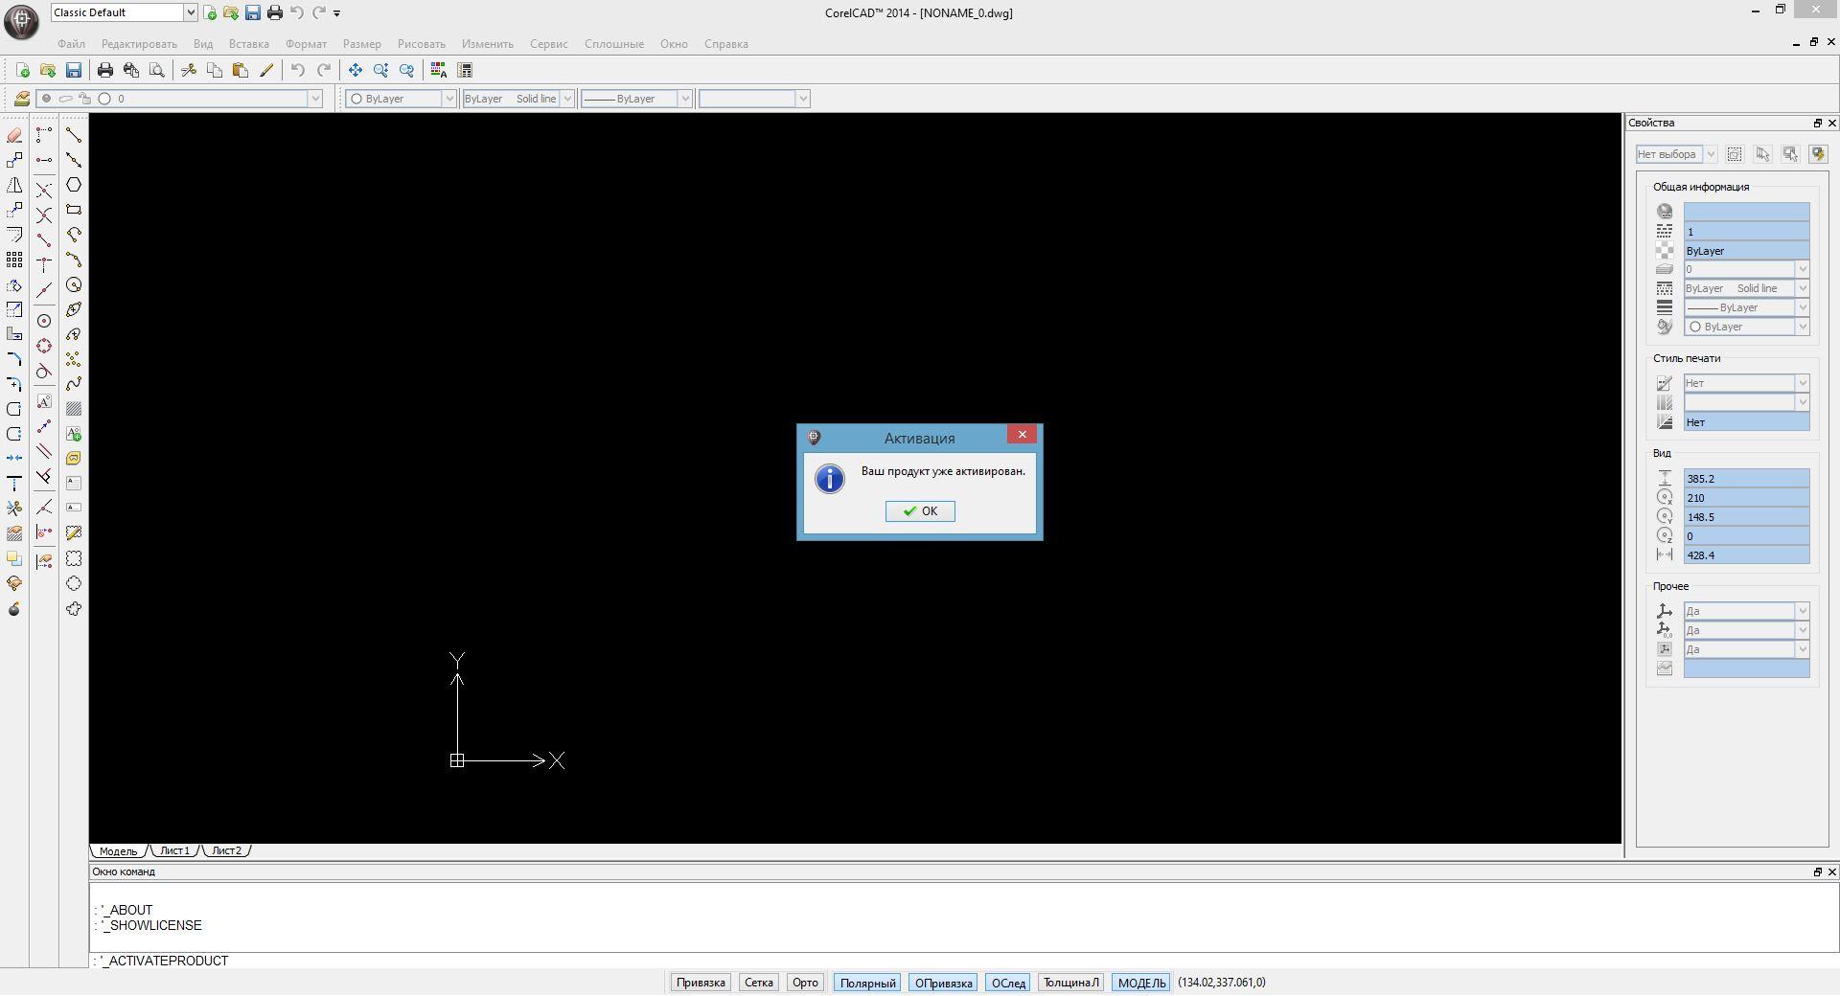
Task: Select the Polygon hexagon tool
Action: [74, 185]
